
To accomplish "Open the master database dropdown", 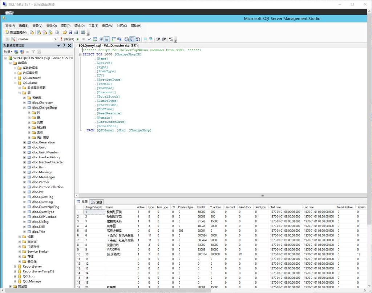I will (55, 39).
